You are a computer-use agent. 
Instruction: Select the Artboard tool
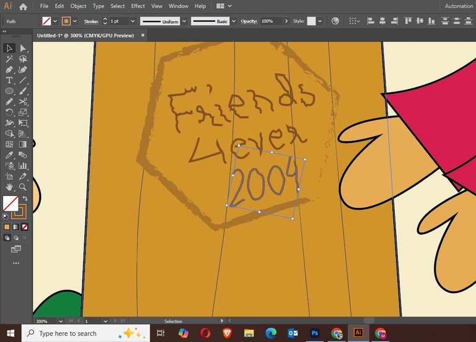tap(9, 176)
